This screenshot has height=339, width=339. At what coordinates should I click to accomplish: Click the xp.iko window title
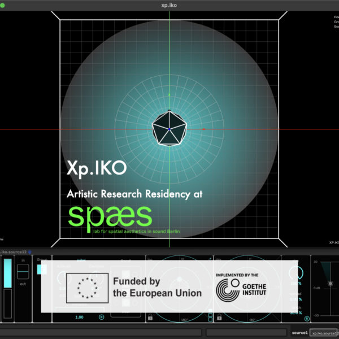pos(169,5)
